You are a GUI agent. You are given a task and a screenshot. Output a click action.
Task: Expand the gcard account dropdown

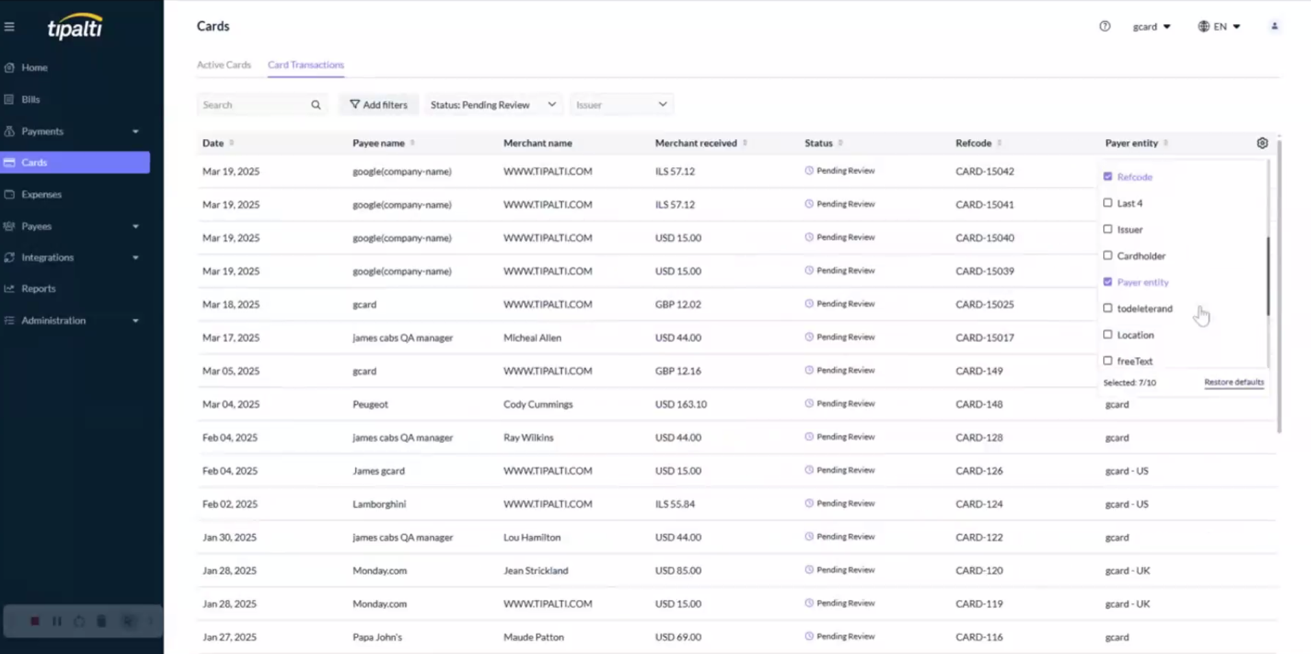(x=1151, y=27)
